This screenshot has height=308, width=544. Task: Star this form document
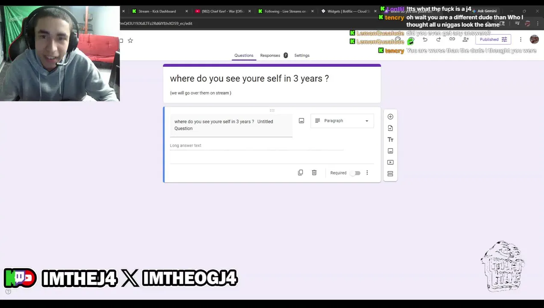130,41
